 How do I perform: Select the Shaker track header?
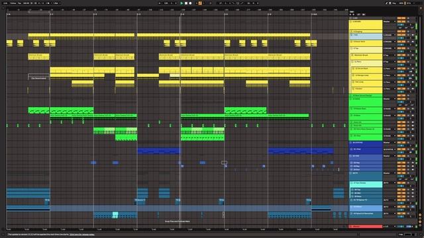point(367,91)
